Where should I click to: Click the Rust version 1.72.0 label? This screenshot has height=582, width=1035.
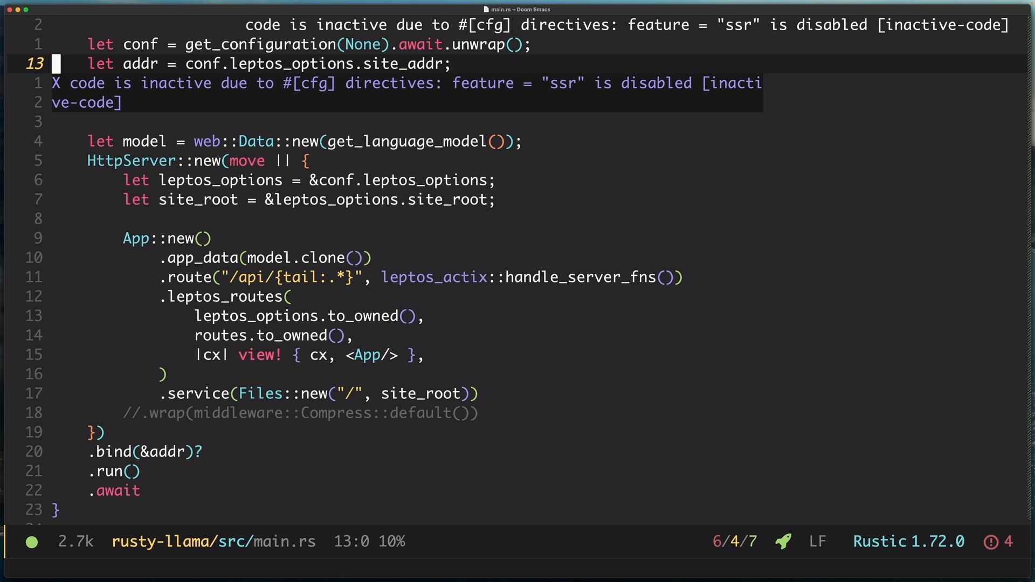938,542
